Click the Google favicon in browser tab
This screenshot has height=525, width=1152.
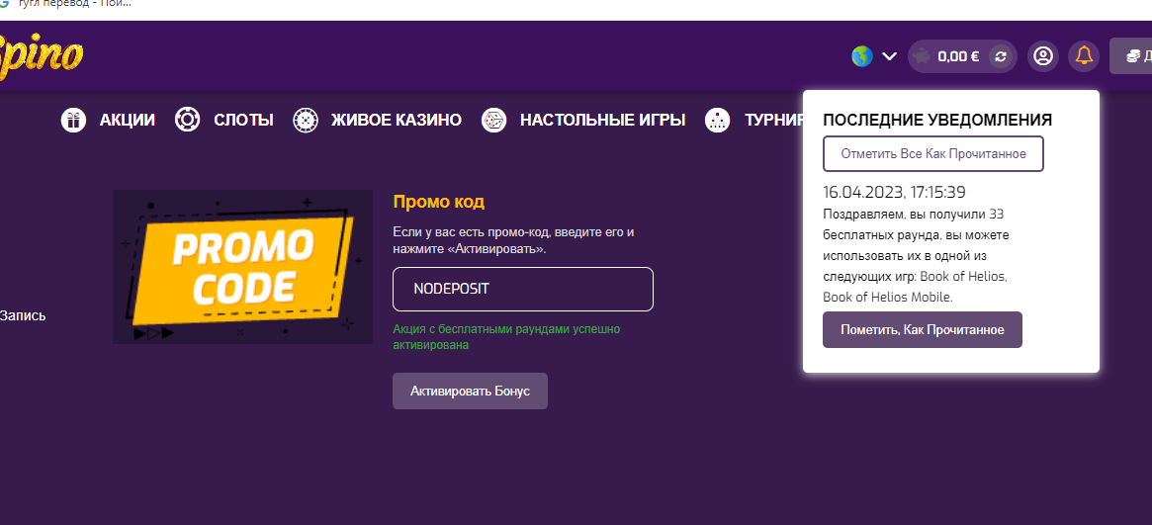[4, 4]
